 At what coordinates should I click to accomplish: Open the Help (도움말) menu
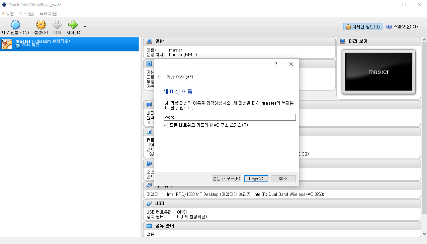(48, 13)
